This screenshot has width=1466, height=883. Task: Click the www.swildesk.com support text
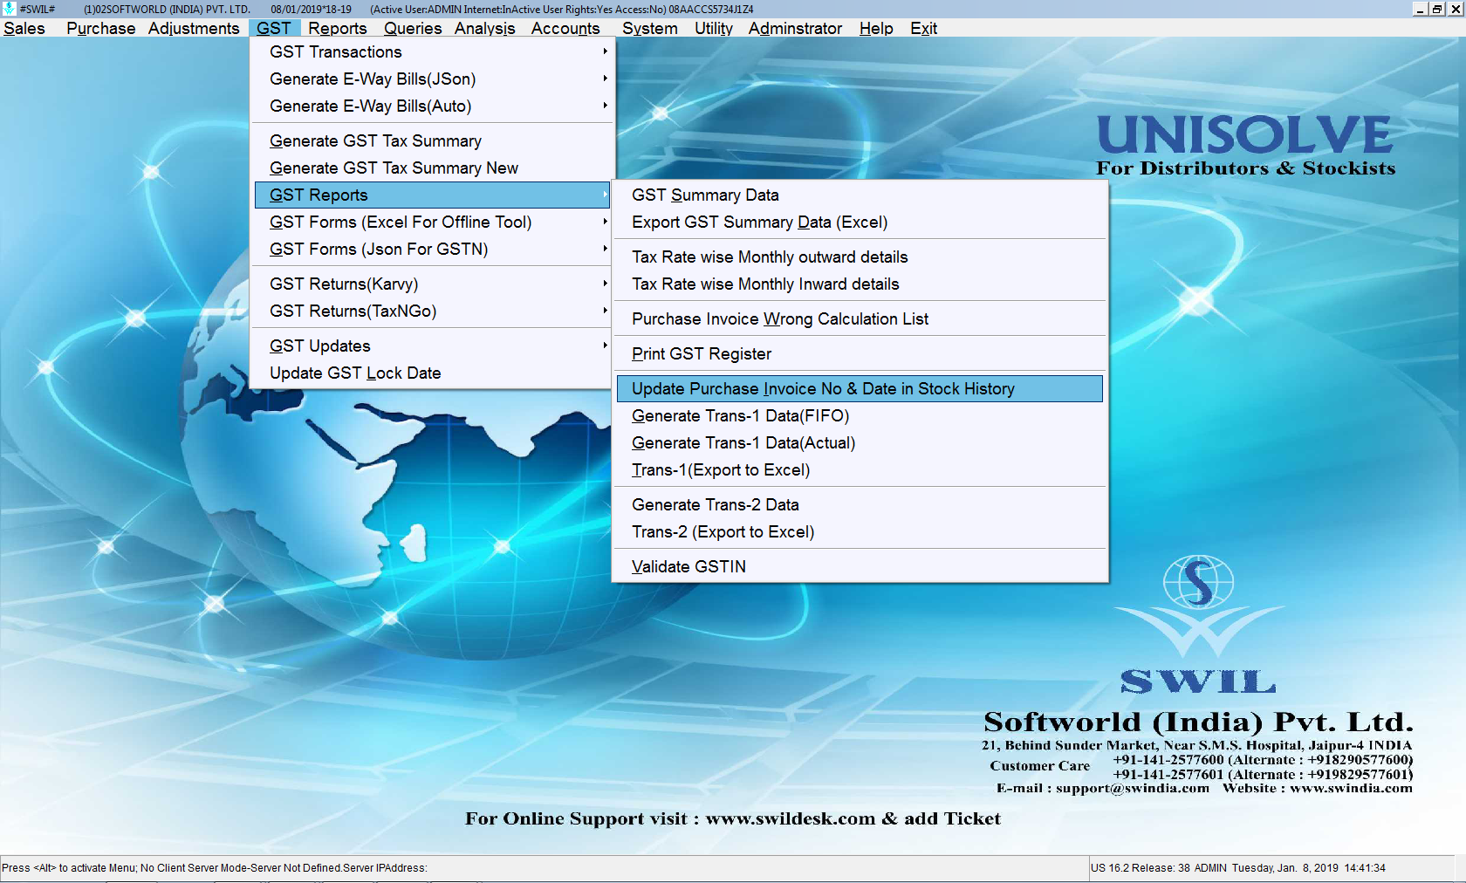pyautogui.click(x=790, y=818)
